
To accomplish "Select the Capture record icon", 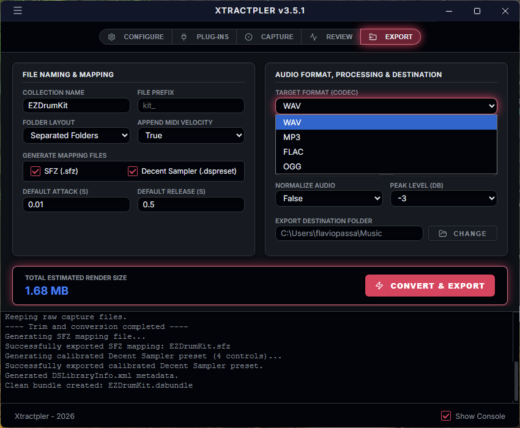I will pos(248,37).
